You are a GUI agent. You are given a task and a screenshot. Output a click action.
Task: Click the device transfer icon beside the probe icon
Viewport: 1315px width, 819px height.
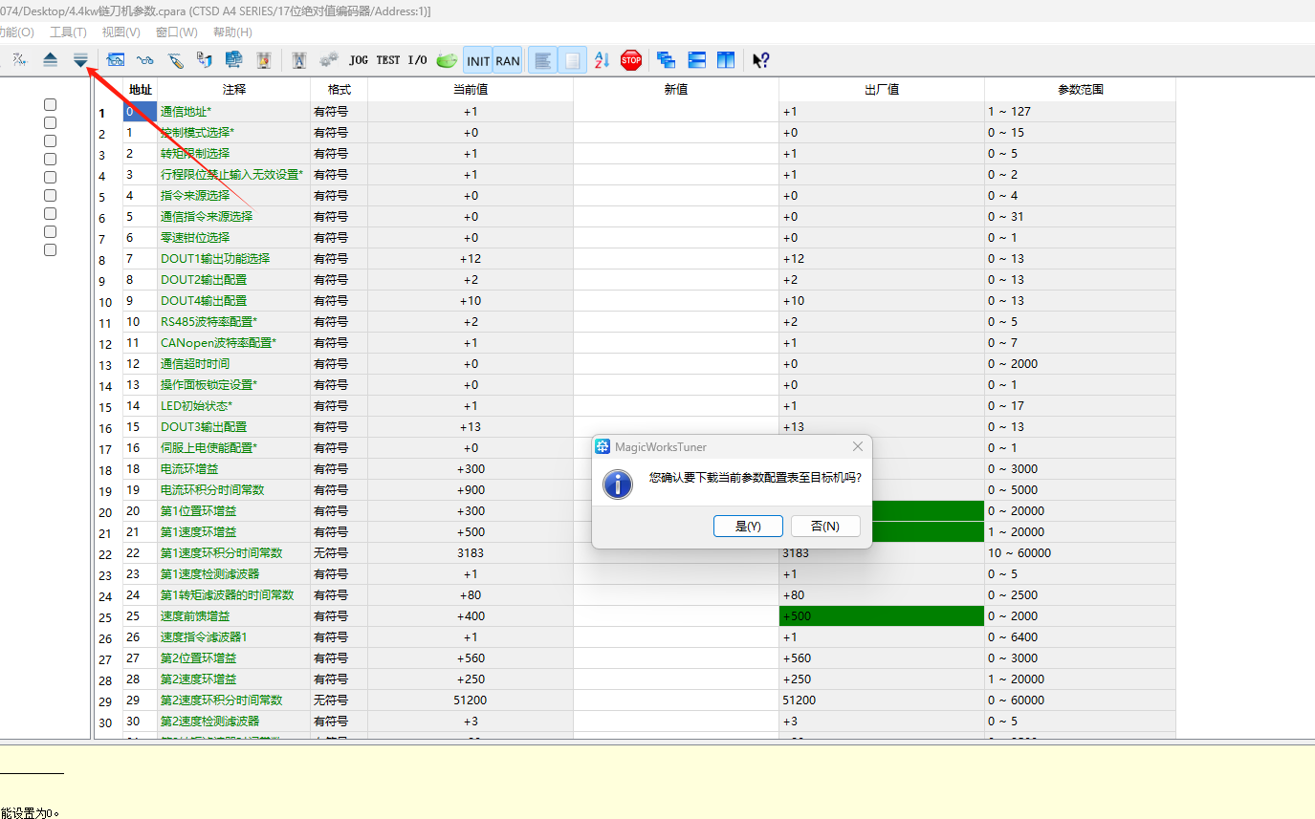[204, 60]
